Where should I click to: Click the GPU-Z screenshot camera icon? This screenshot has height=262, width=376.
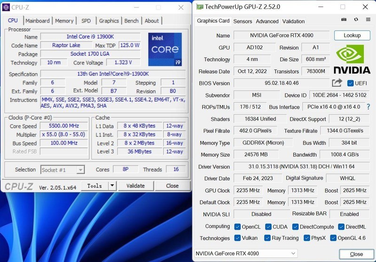tap(344, 20)
